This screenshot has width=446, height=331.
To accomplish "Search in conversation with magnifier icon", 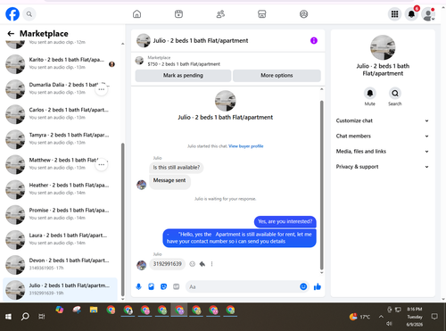I will tap(395, 94).
